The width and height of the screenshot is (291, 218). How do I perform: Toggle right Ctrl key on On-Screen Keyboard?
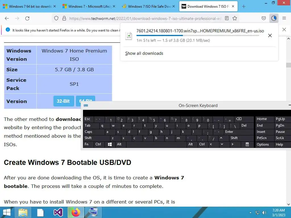pyautogui.click(x=203, y=144)
